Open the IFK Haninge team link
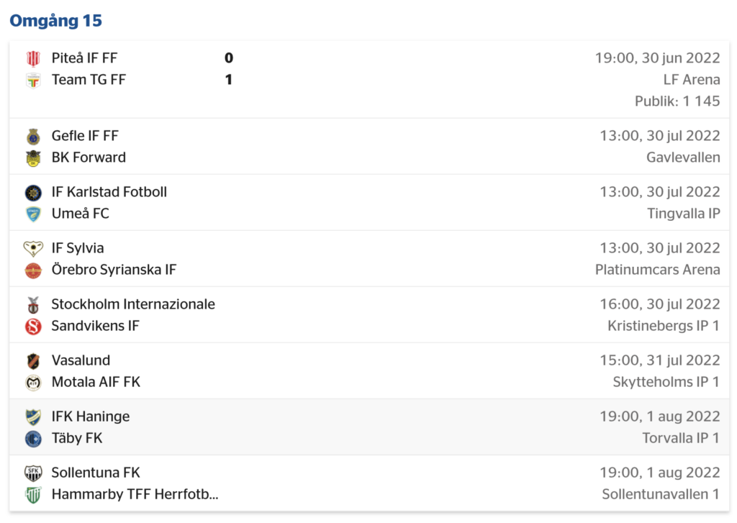The image size is (737, 523). coord(91,417)
